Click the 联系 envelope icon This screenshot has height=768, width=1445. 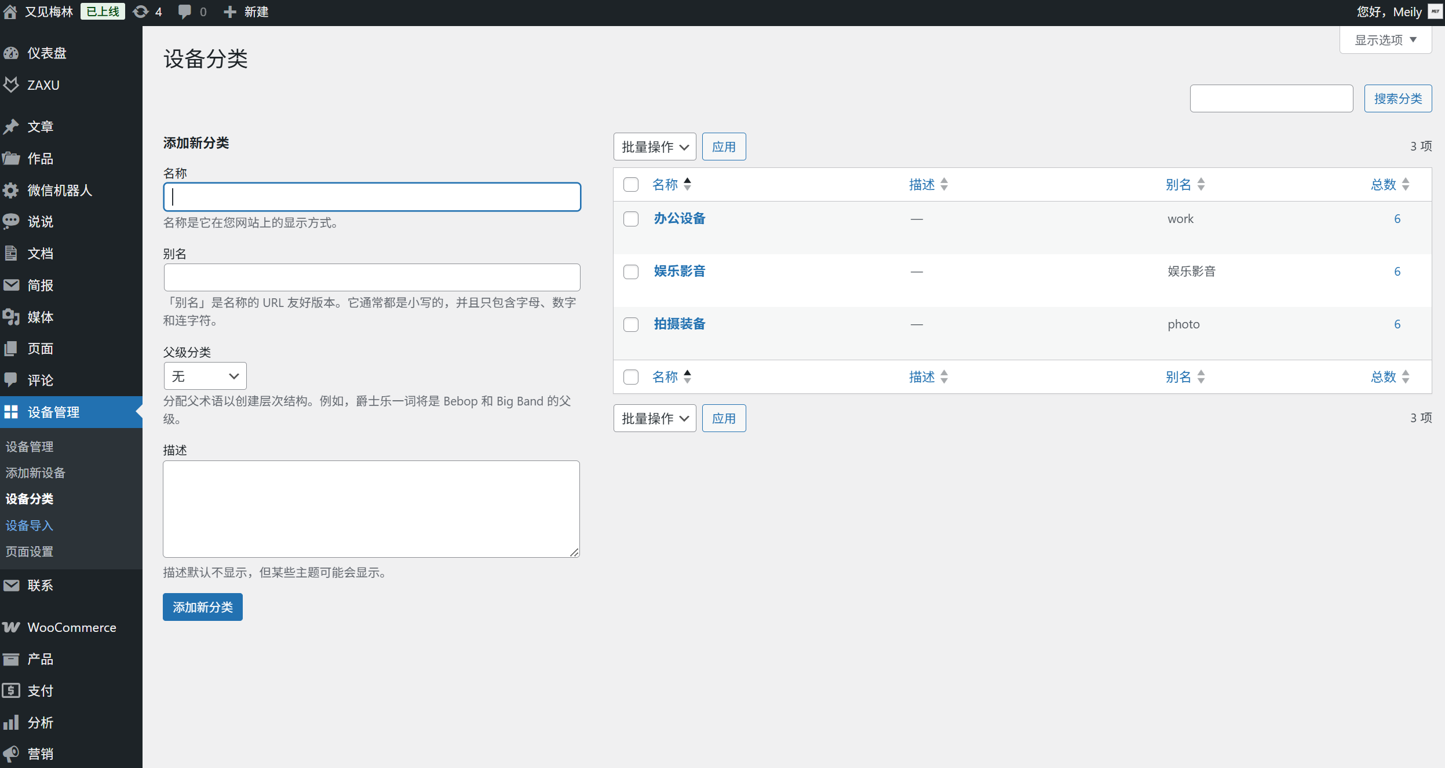click(x=12, y=586)
